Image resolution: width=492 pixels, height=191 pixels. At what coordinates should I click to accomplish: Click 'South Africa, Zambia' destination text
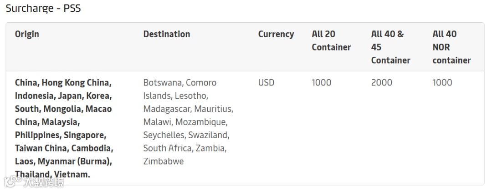(184, 148)
